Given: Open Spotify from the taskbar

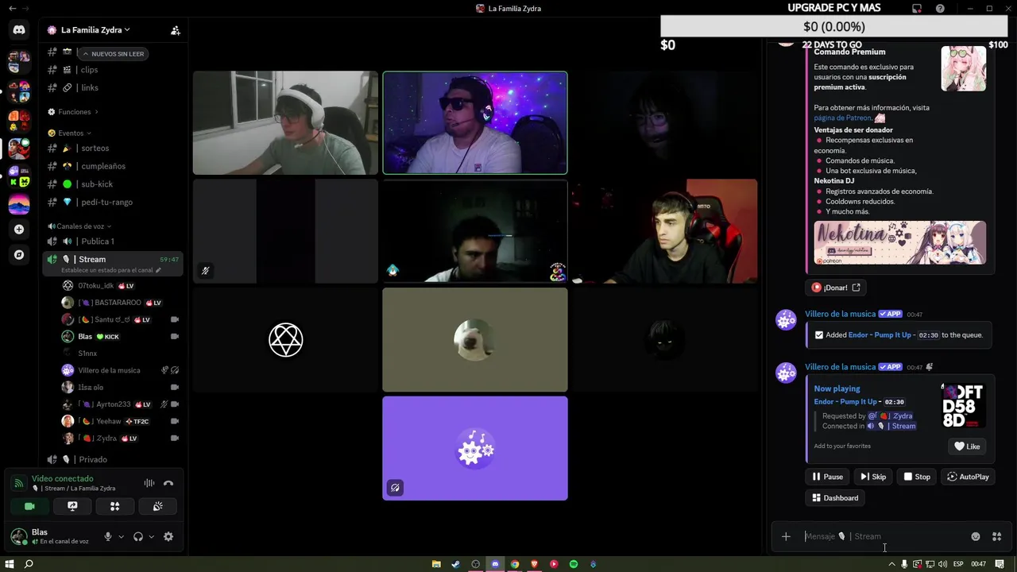Looking at the screenshot, I should pyautogui.click(x=574, y=564).
